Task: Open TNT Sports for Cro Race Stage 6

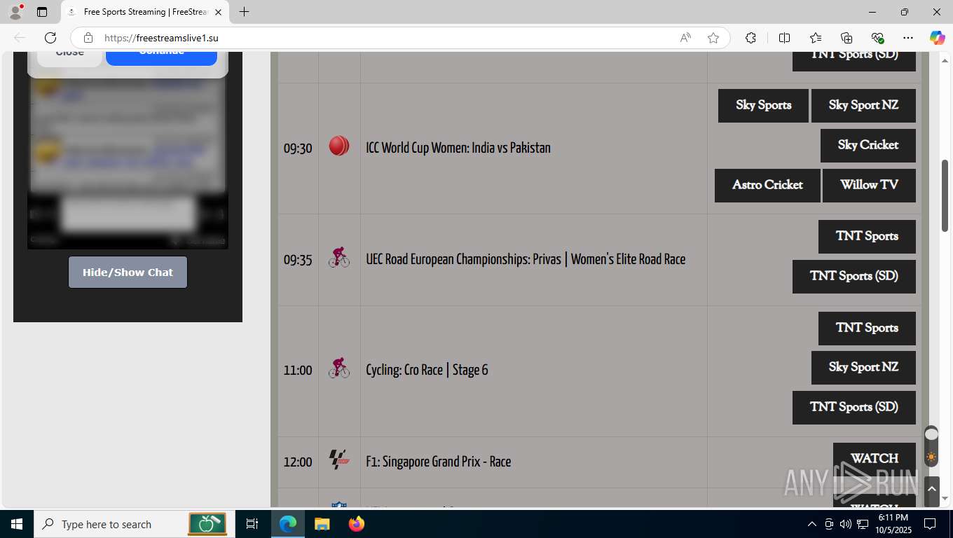Action: tap(867, 328)
